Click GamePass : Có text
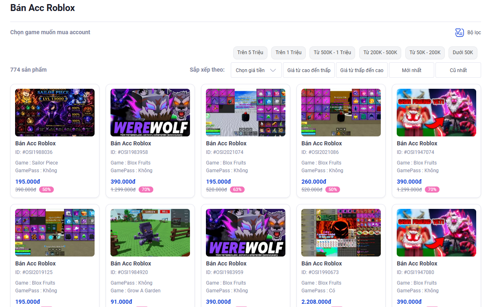Viewport: 486px width, 307px height. 318,291
